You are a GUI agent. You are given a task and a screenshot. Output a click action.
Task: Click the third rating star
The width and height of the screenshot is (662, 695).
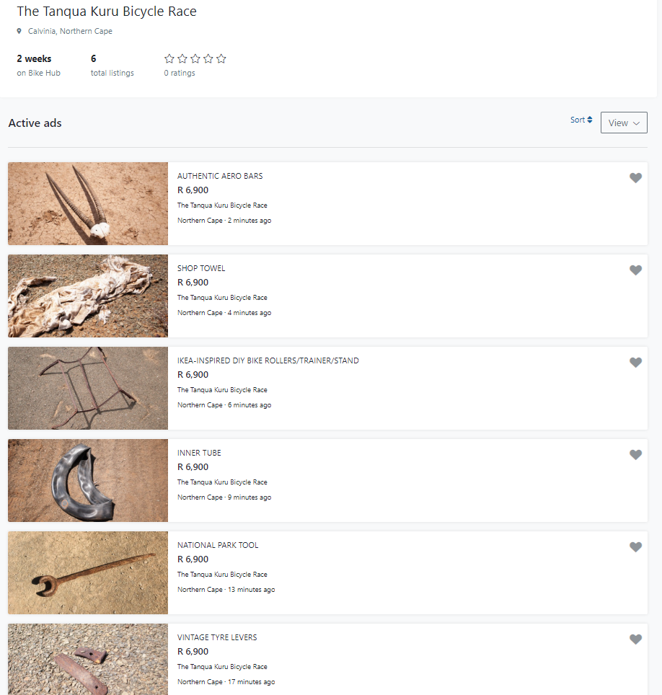pos(195,59)
